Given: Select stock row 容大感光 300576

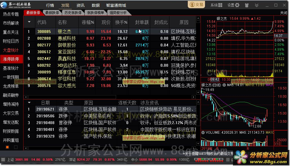Looking at the screenshot, I should click(110, 86).
